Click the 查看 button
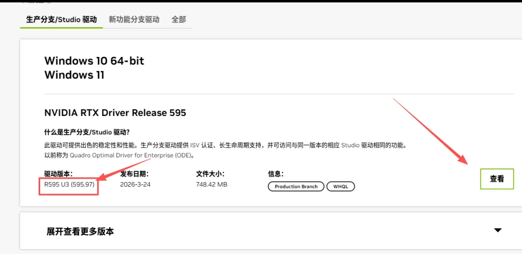The height and width of the screenshot is (254, 522). [x=497, y=179]
